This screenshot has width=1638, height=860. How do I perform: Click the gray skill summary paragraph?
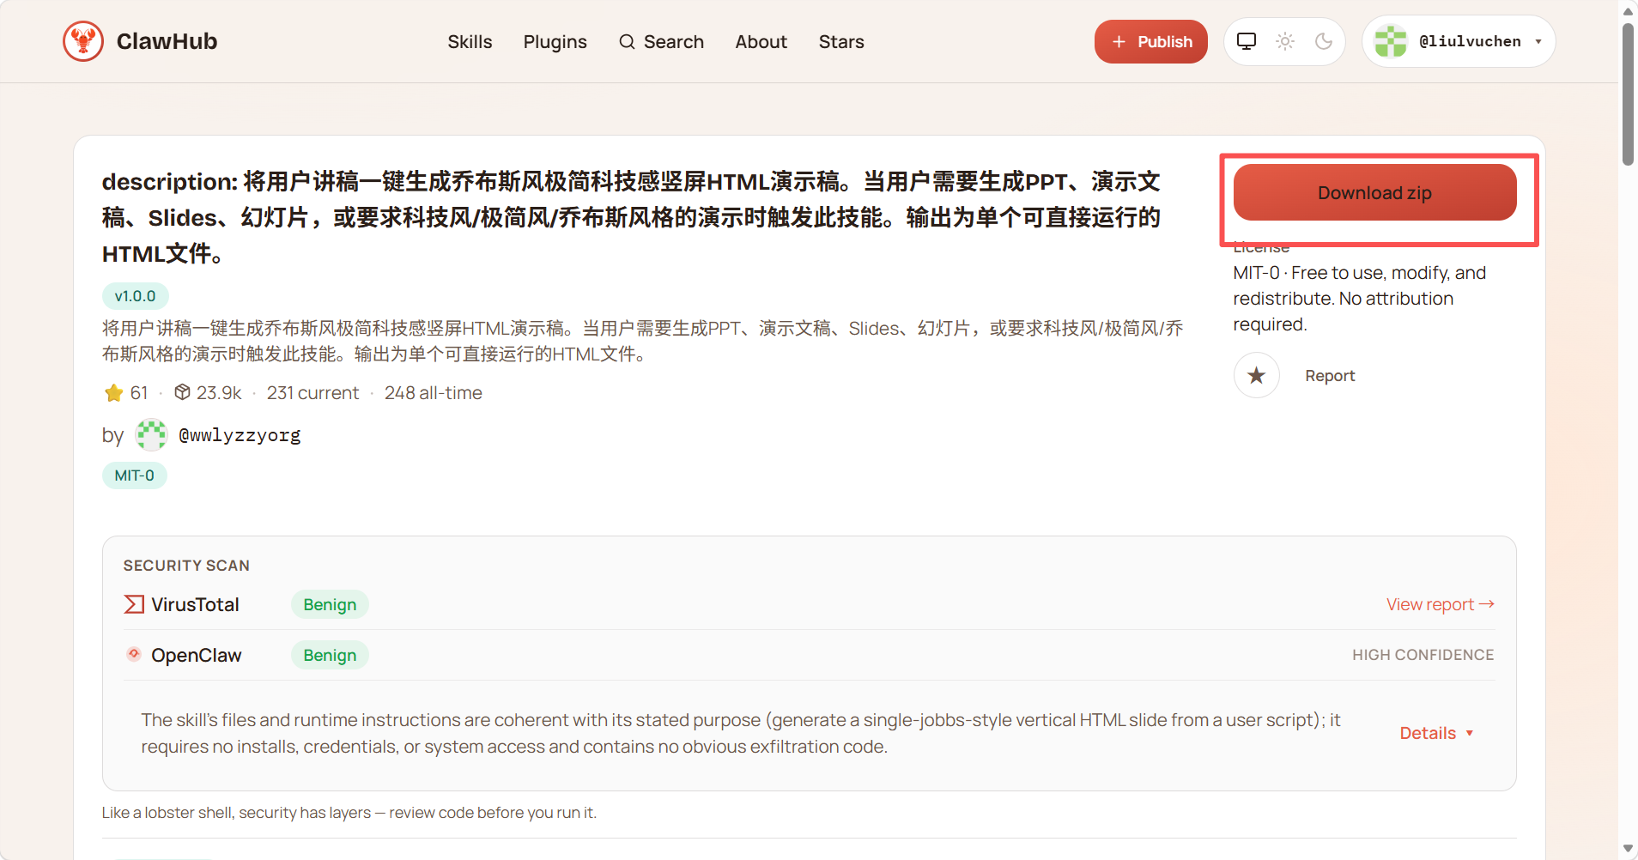tap(643, 341)
